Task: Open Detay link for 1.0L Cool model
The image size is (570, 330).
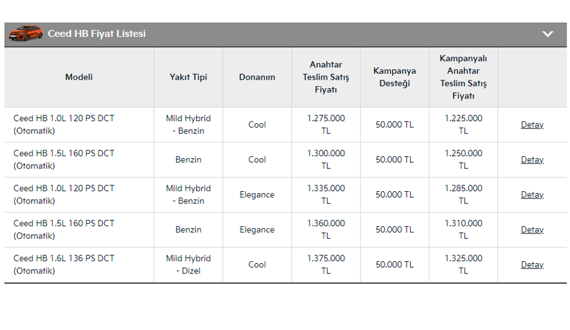Action: (532, 125)
